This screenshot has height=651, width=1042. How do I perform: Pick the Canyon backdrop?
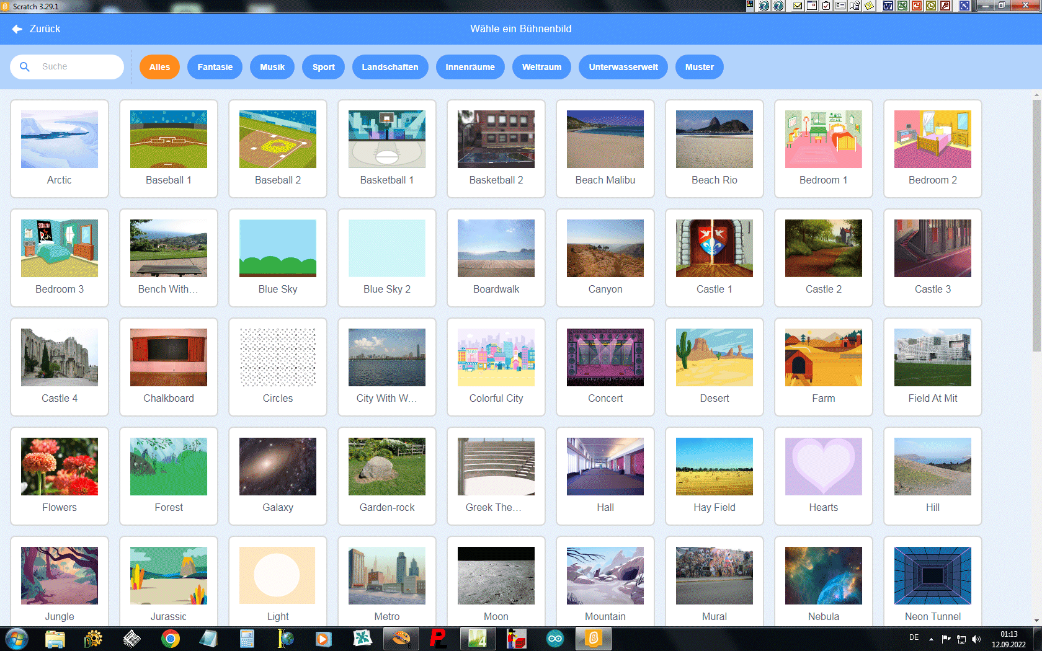point(605,258)
